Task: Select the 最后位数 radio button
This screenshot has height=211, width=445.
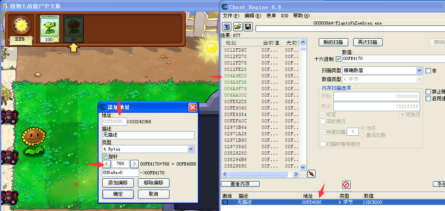Action: click(x=362, y=135)
